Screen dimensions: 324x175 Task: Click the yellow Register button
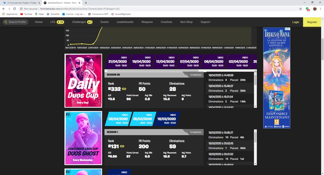click(x=312, y=22)
